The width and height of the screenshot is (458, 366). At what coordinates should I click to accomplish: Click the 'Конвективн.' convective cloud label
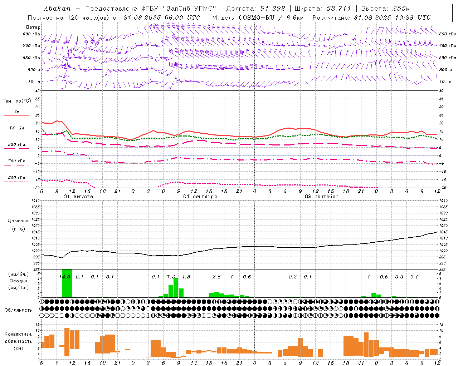pos(18,334)
